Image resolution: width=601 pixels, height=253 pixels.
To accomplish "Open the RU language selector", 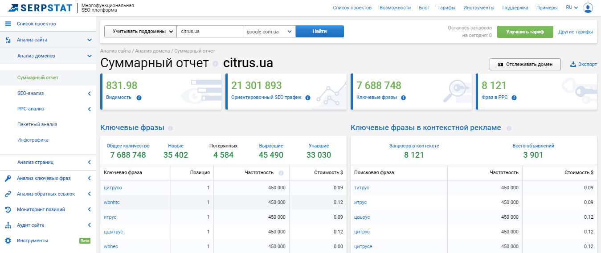I will click(572, 8).
